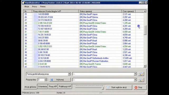169x95 pixels.
Task: Click the Start wątków akcji button
Action: pos(119,87)
